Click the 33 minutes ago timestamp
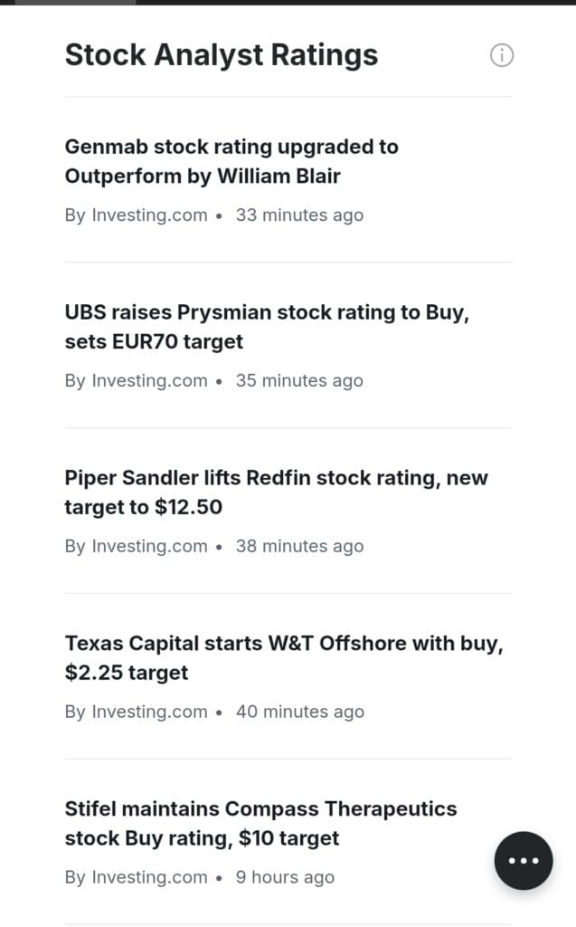 [x=299, y=215]
